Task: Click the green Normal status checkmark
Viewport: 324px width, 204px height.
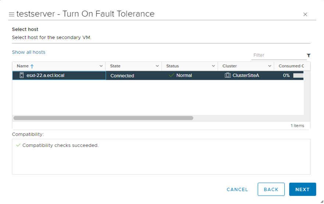Action: 171,75
